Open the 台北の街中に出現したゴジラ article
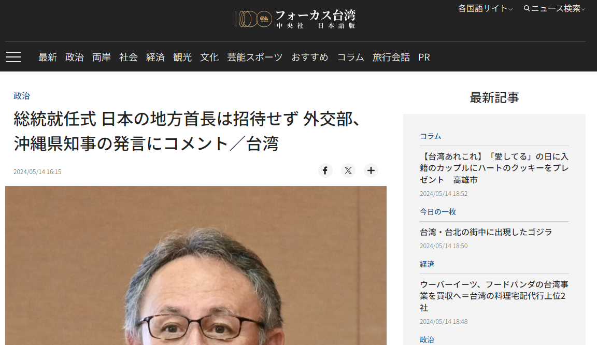Screen dimensions: 597x345 pyautogui.click(x=486, y=232)
